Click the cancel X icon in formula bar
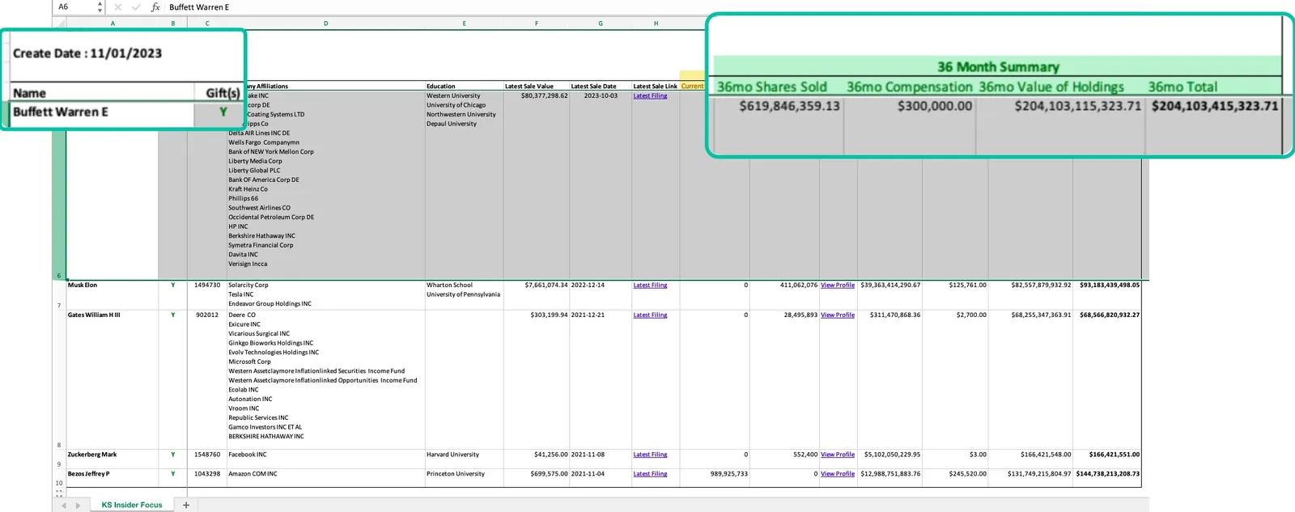Viewport: 1295px width, 512px height. (117, 7)
